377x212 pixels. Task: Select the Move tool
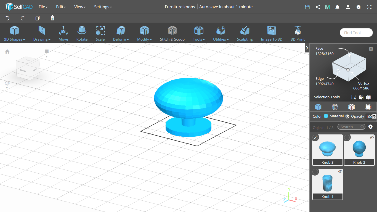point(63,33)
